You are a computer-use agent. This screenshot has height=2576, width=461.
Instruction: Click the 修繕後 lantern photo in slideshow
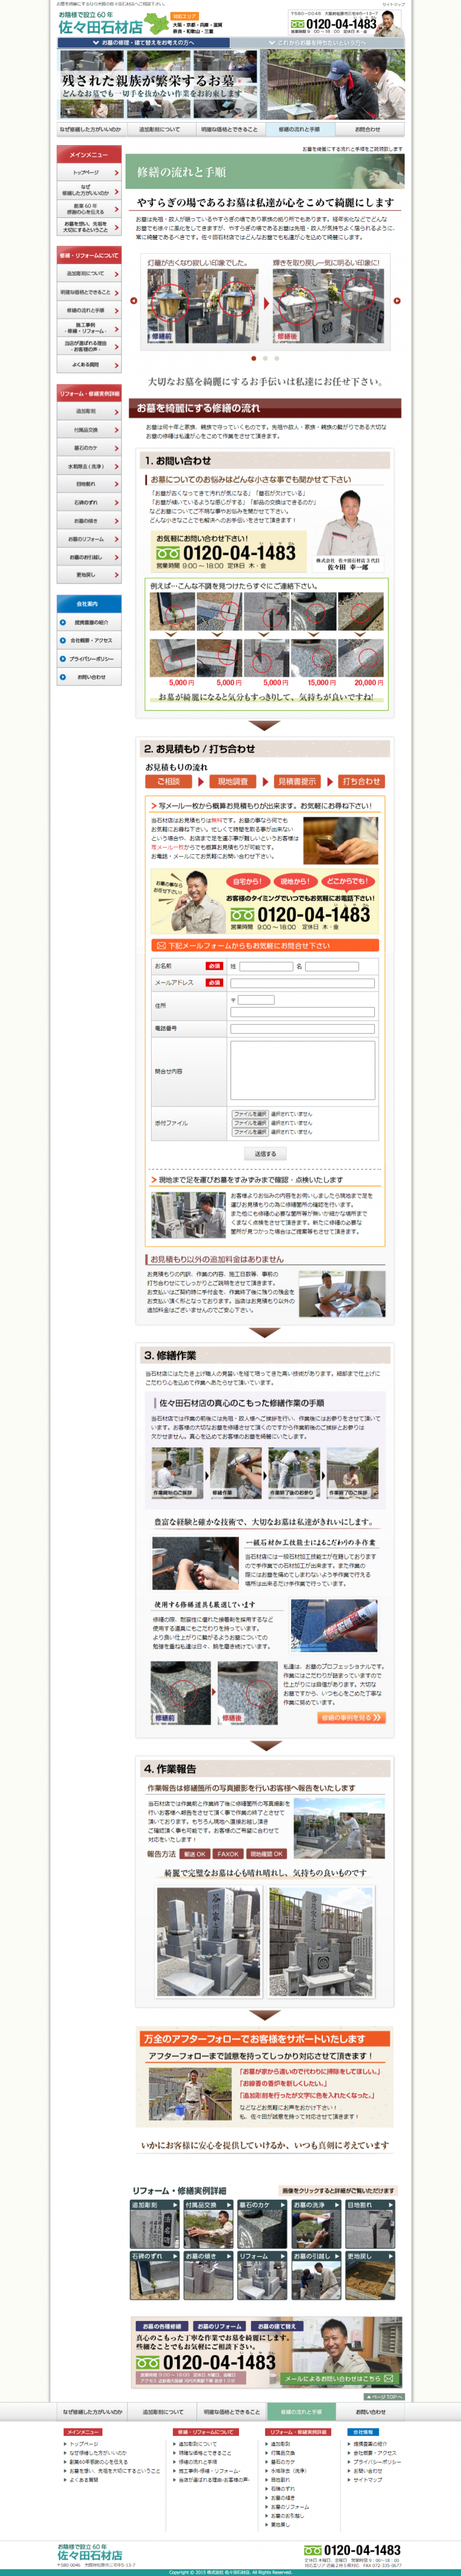click(327, 305)
